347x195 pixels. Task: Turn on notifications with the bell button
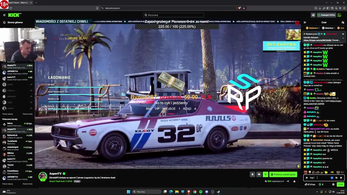[252, 174]
